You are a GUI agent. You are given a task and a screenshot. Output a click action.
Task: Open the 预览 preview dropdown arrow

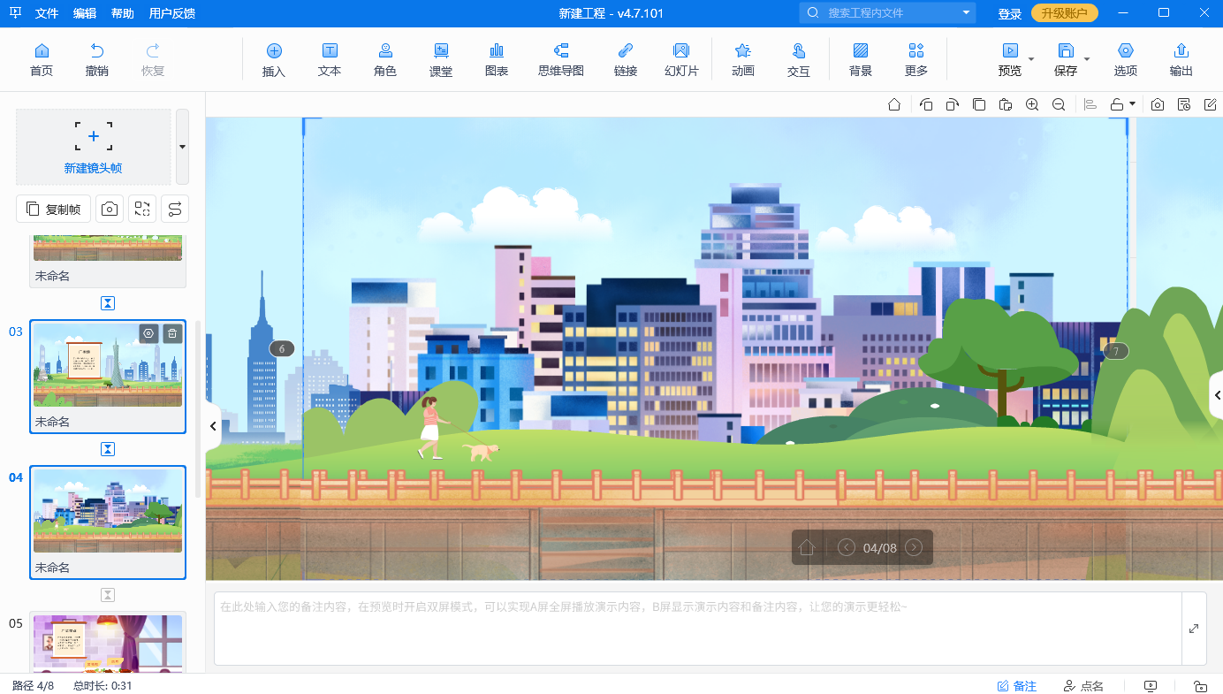1030,58
